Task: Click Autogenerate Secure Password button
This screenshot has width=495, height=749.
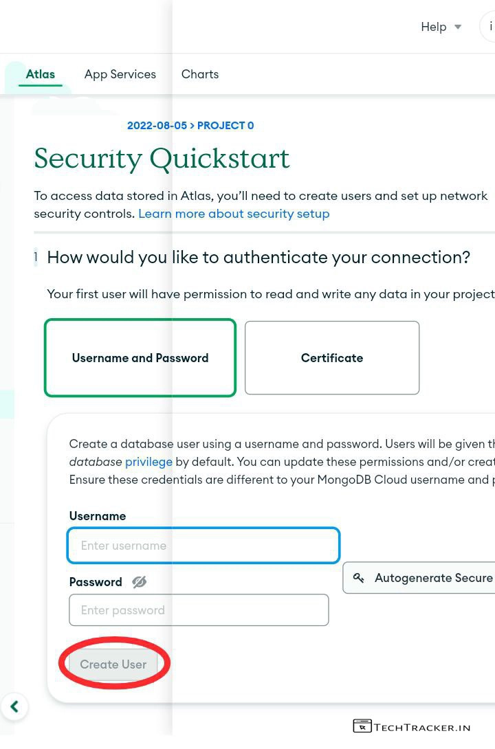Action: pos(419,578)
